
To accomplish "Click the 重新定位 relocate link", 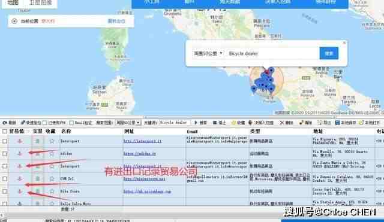I will 116,22.
